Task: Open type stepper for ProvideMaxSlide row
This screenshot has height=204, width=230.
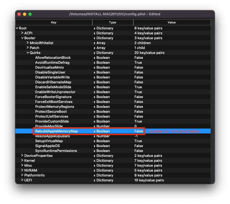Action: point(95,126)
